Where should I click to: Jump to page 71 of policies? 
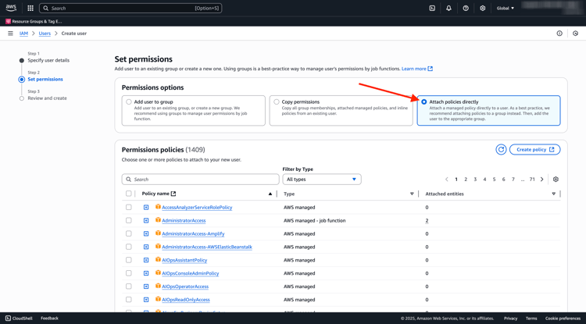click(x=532, y=179)
